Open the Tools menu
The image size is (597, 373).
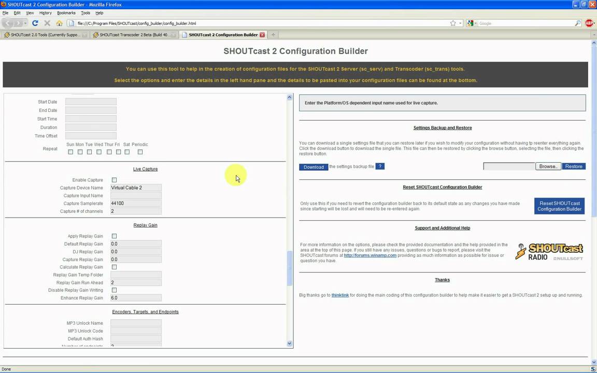point(86,13)
